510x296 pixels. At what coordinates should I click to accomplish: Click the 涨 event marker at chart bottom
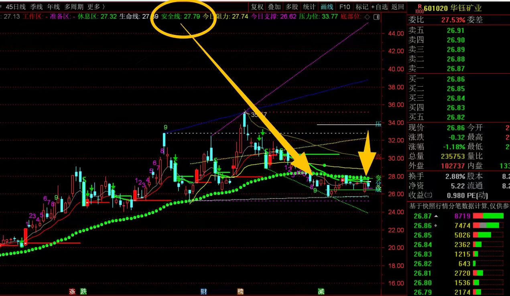click(x=73, y=292)
